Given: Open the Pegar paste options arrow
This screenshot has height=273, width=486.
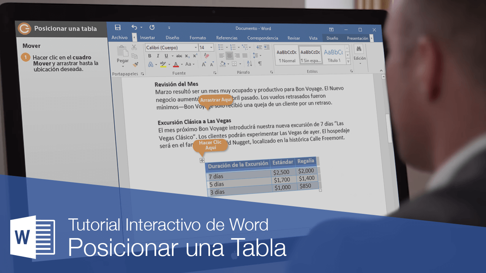Looking at the screenshot, I should [x=123, y=66].
